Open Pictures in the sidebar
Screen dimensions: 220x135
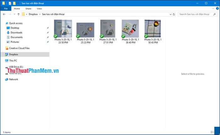tap(15, 42)
